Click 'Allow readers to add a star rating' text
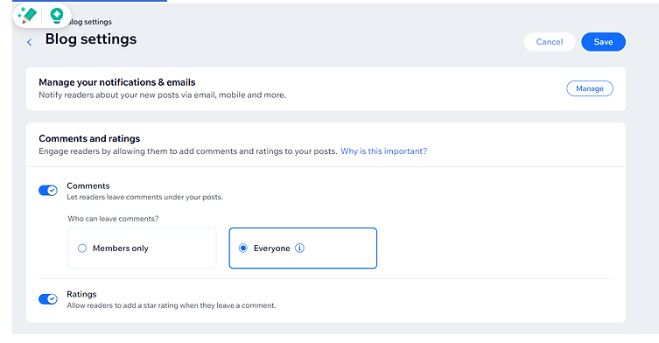 [172, 305]
